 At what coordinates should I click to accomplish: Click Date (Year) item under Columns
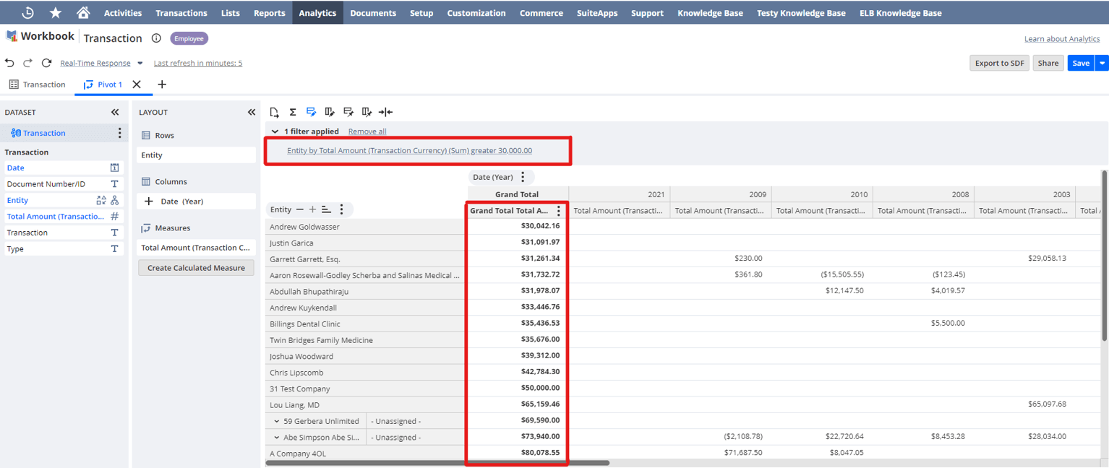click(196, 201)
